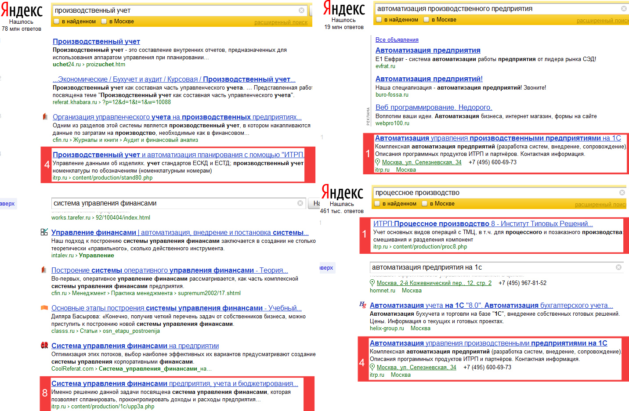
Task: Open the 'Автоматизация предприятия' ad from evfrat.ru
Action: tap(428, 50)
